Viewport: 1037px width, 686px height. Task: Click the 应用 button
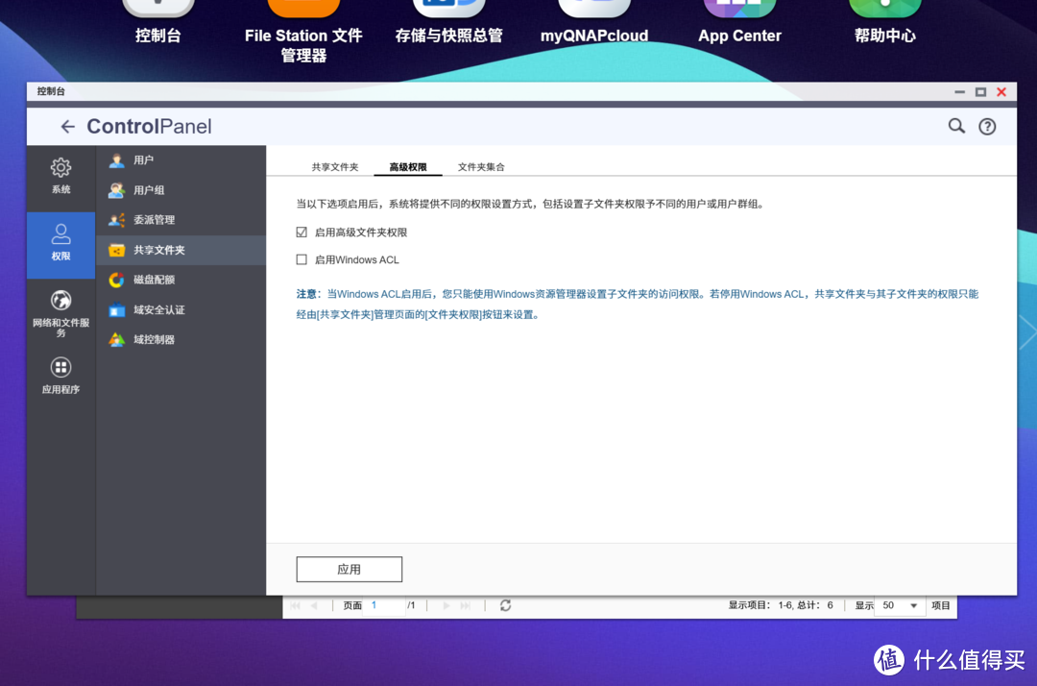click(349, 570)
